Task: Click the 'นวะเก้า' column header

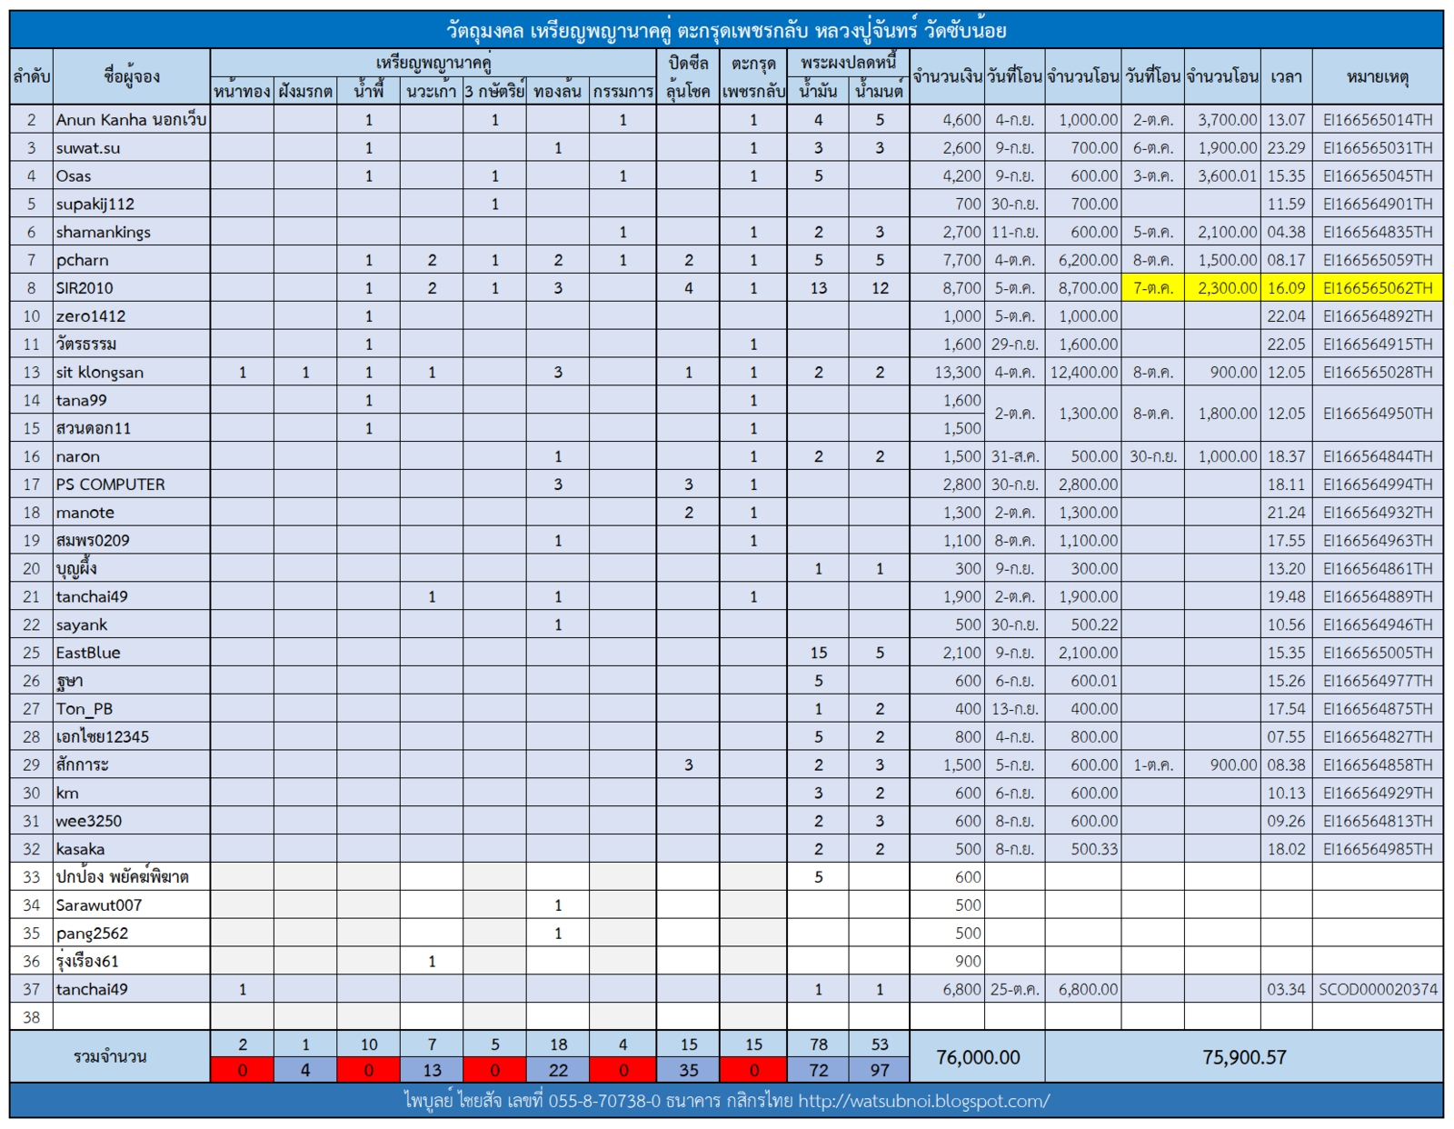Action: (432, 91)
